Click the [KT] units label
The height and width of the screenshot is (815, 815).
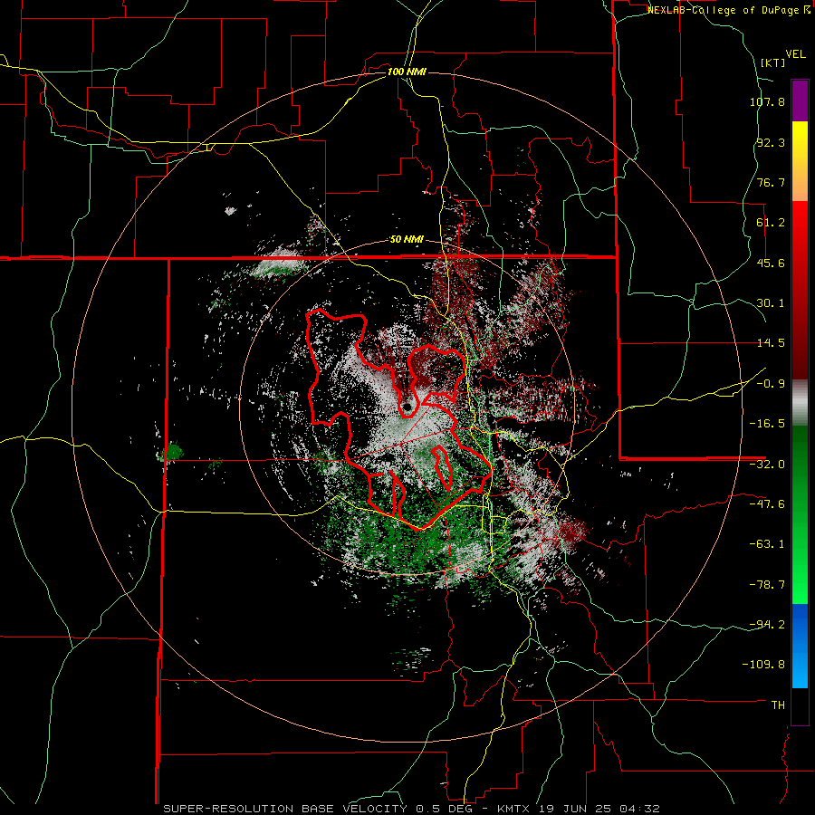point(773,62)
